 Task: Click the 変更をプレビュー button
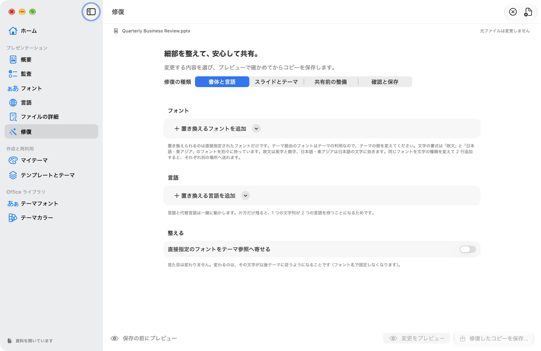417,339
